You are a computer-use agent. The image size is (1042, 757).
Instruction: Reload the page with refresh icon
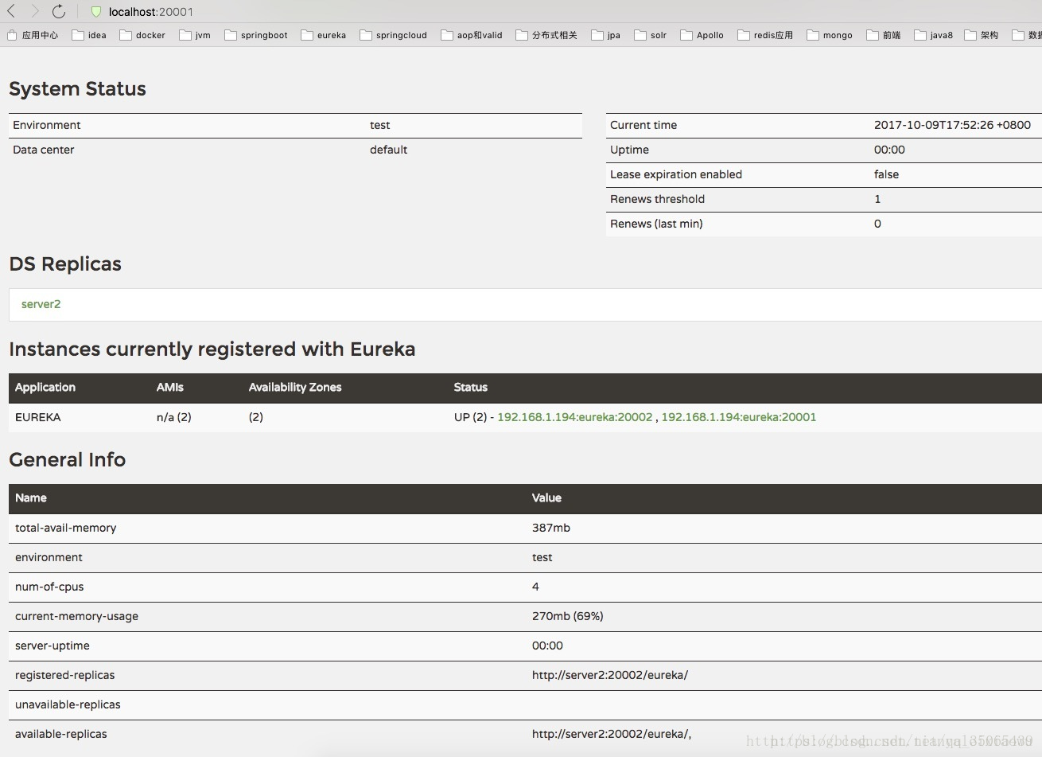coord(59,11)
